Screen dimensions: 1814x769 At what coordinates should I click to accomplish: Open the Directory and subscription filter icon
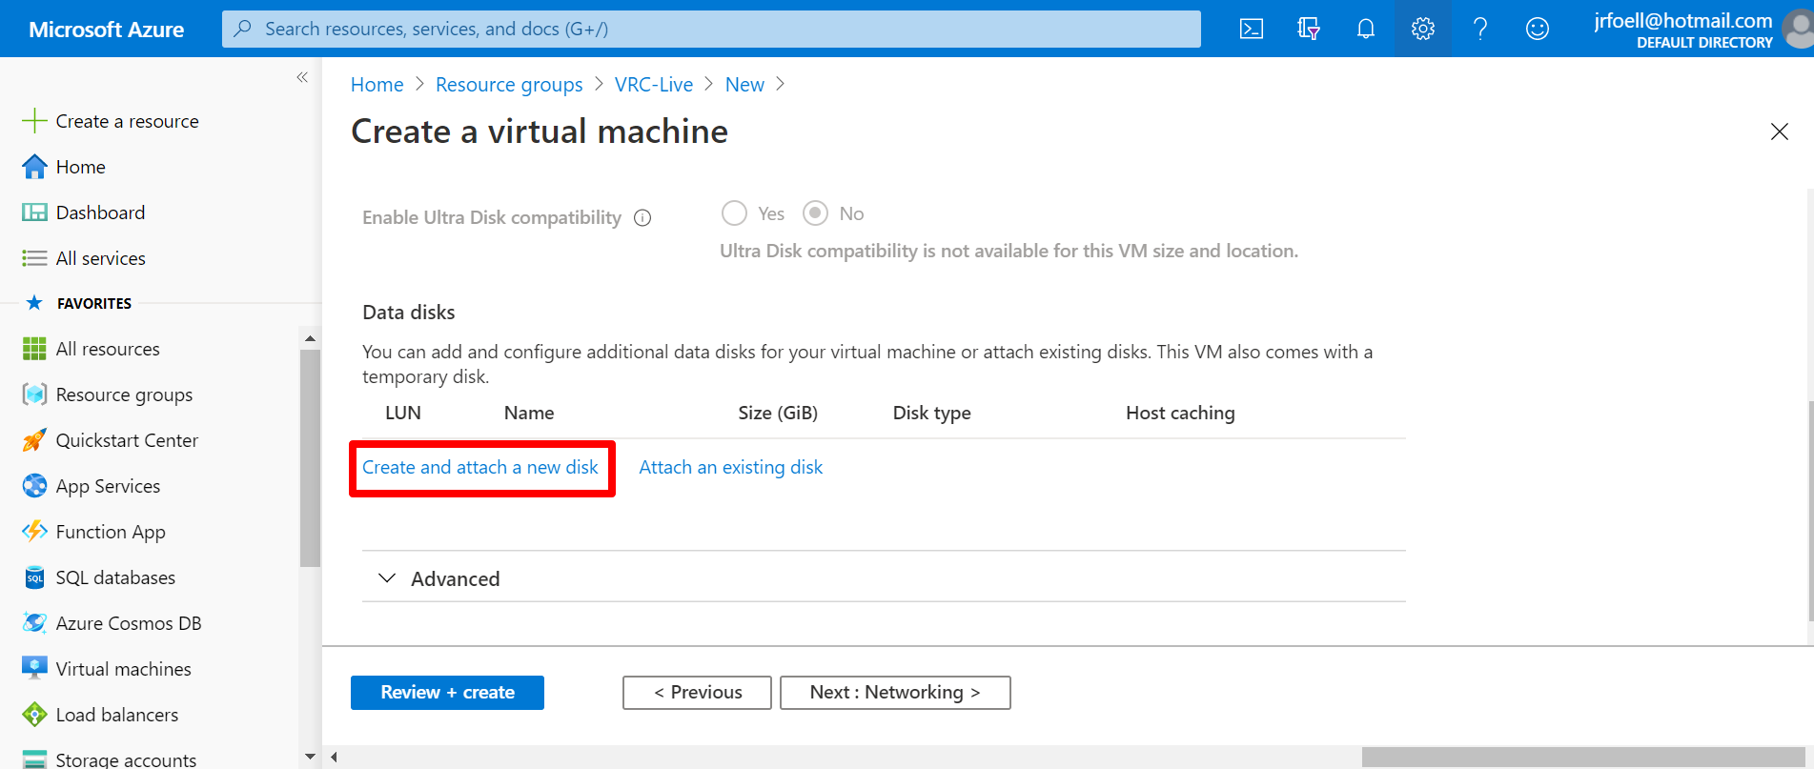(1309, 29)
